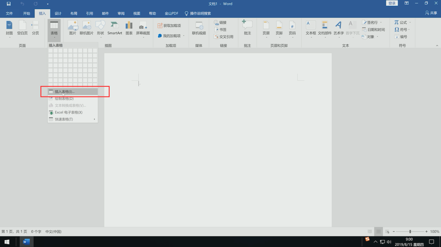Image resolution: width=441 pixels, height=247 pixels.
Task: Insert a cover page (封面)
Action: 9,29
